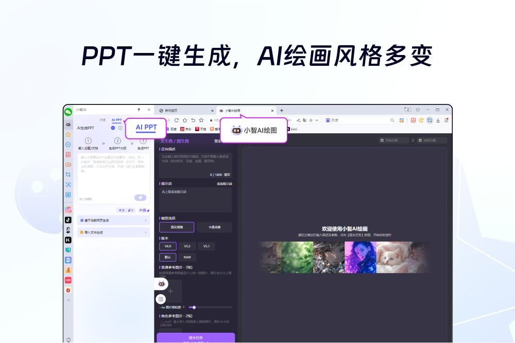The width and height of the screenshot is (515, 343).
Task: Expand the 导入文件生成 row
Action: [x=114, y=232]
